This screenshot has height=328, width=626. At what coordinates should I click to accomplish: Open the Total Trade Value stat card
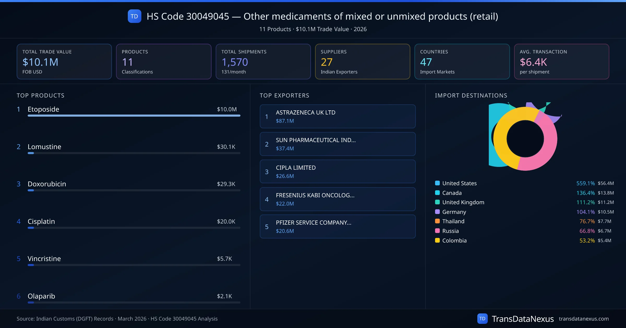[x=64, y=61]
